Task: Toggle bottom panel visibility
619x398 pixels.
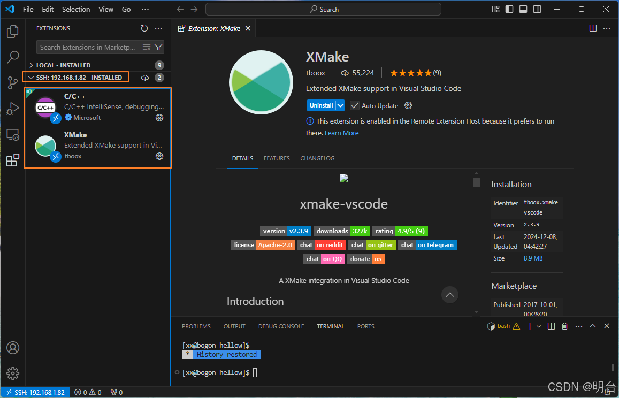Action: (x=523, y=10)
